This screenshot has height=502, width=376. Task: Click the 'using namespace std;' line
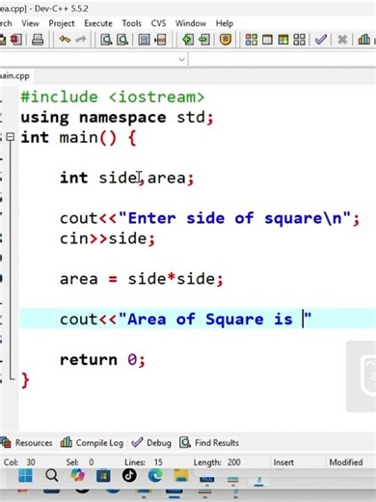pos(117,118)
